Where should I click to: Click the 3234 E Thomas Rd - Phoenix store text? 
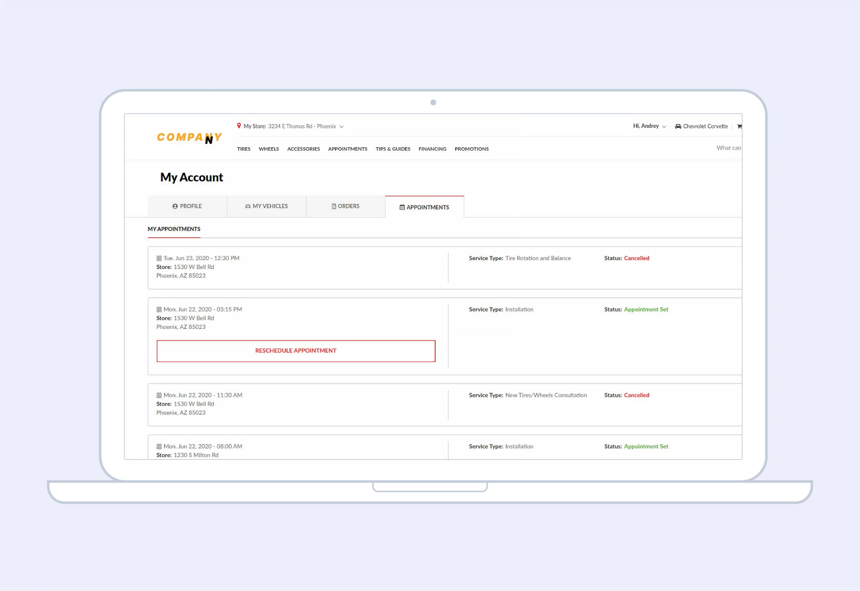302,126
